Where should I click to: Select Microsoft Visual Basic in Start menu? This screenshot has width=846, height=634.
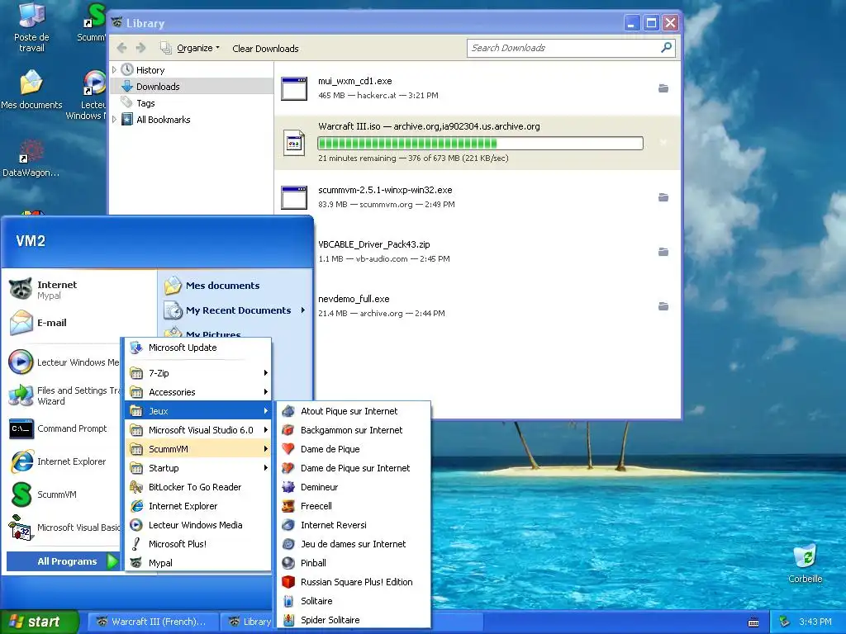click(x=64, y=528)
